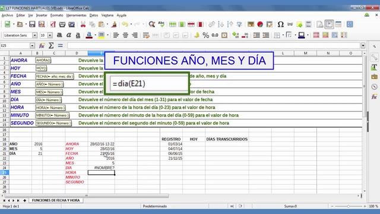This screenshot has height=214, width=380.
Task: Select the FUNCIONES DE FECHA Y HORA sheet tab
Action: pos(56,200)
